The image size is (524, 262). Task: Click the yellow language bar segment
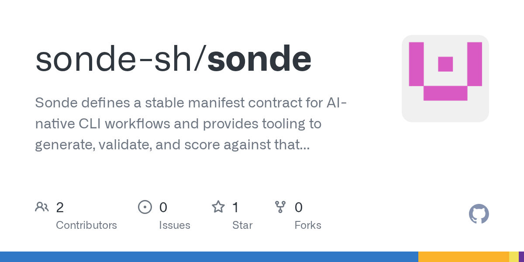(514, 257)
